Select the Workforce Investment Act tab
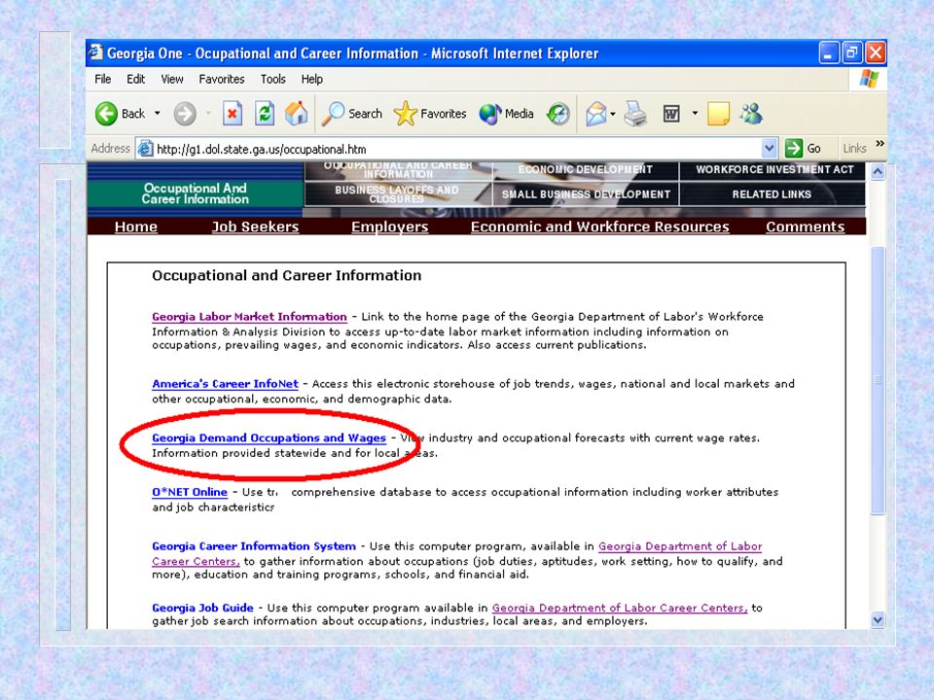 click(x=773, y=170)
